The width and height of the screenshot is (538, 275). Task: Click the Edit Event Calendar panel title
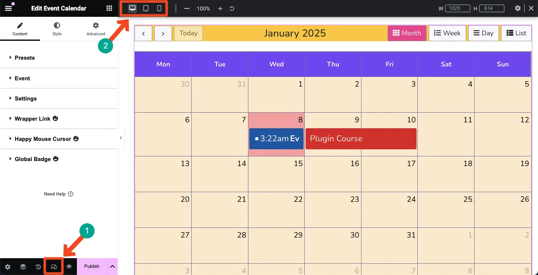coord(59,8)
